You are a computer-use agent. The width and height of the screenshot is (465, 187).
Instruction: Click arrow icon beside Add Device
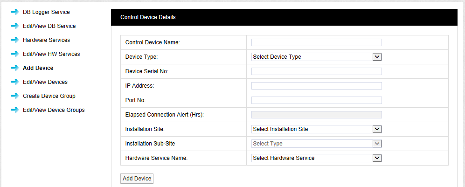tap(14, 68)
